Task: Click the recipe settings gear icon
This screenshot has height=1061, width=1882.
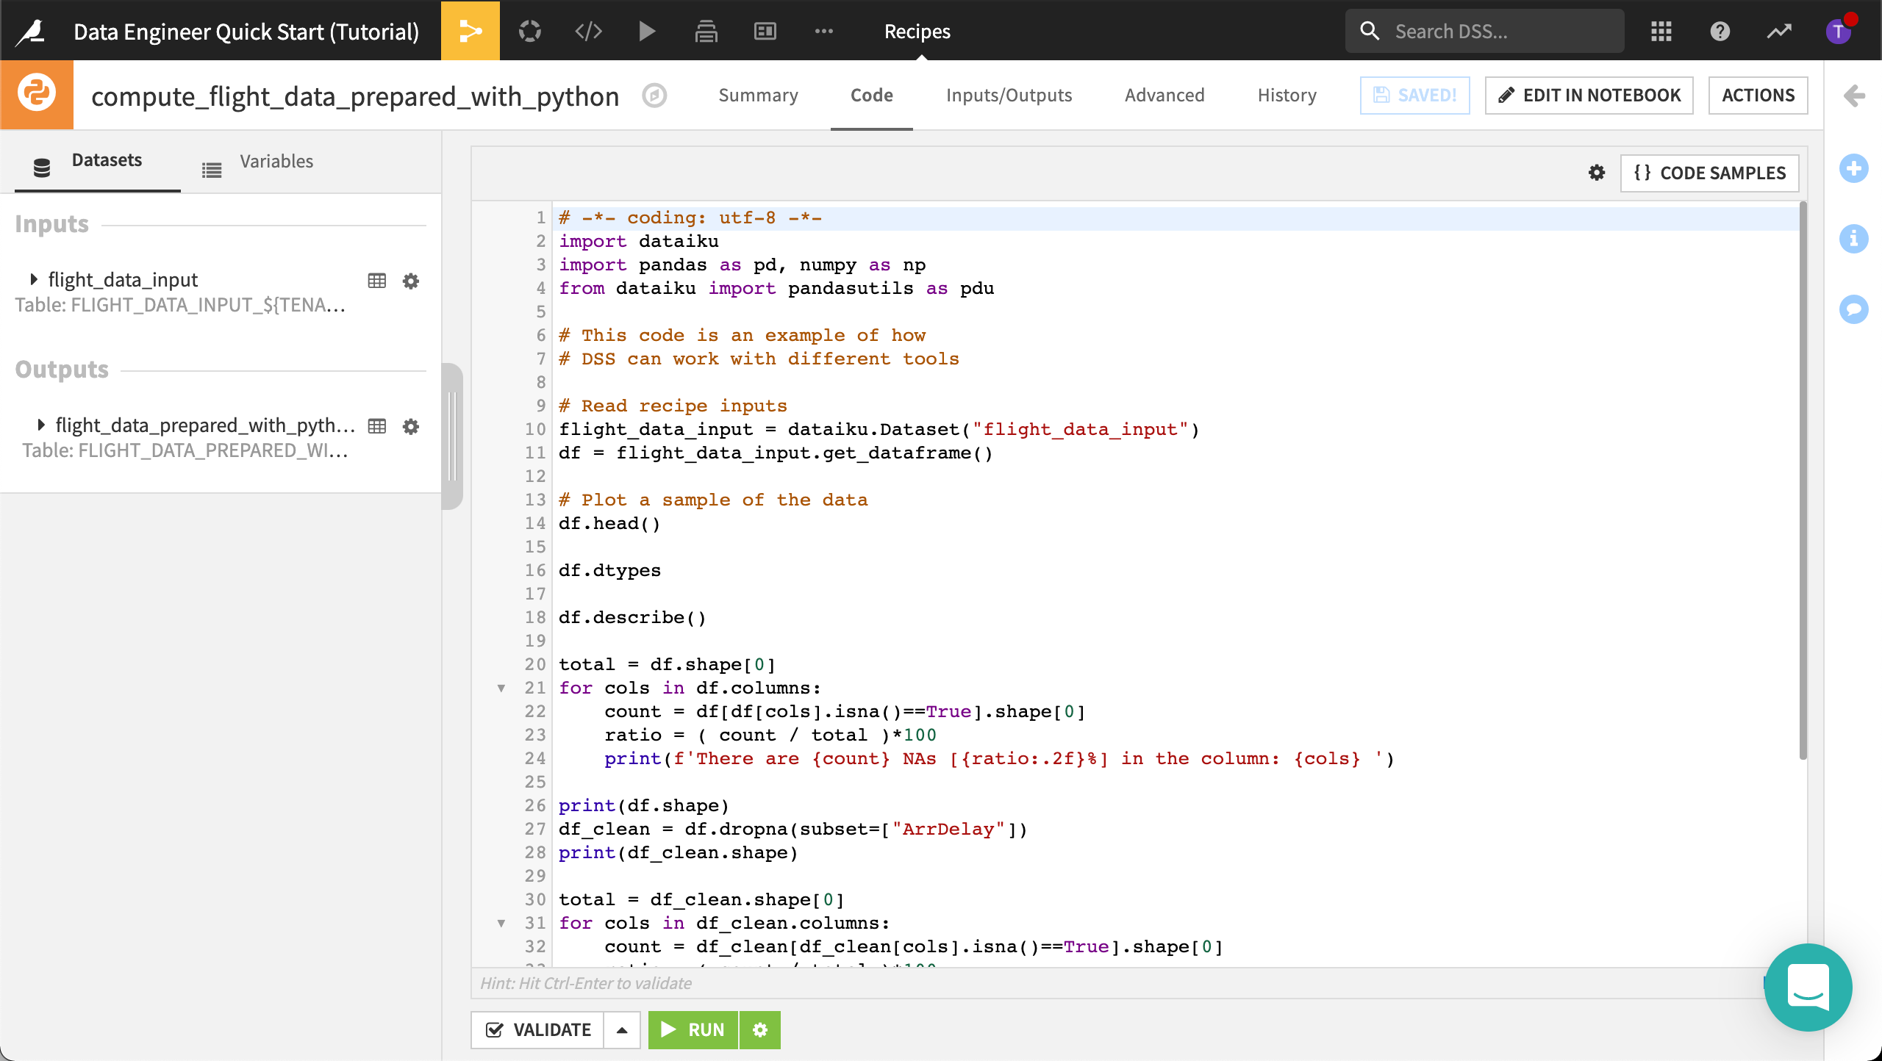Action: (1595, 173)
